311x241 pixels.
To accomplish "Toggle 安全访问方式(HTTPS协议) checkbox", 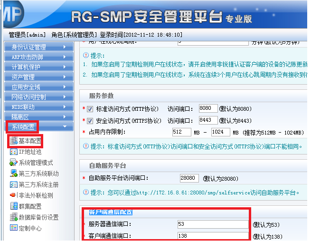I will [x=90, y=121].
